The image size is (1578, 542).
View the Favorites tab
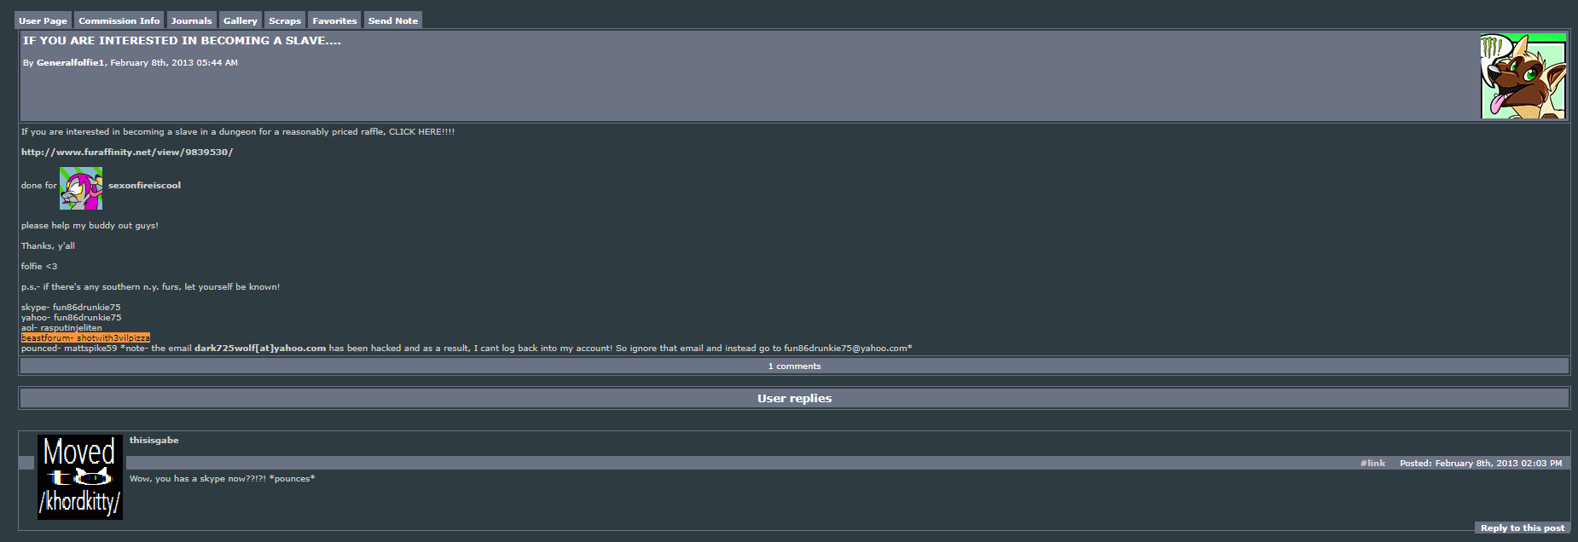point(334,20)
